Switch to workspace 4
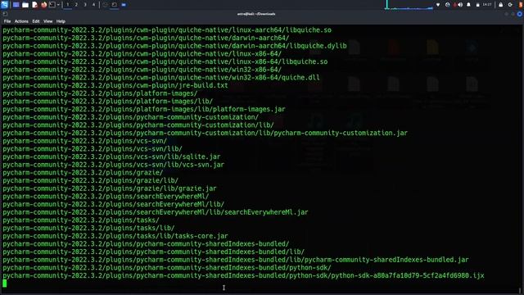This screenshot has width=524, height=295. (x=93, y=5)
